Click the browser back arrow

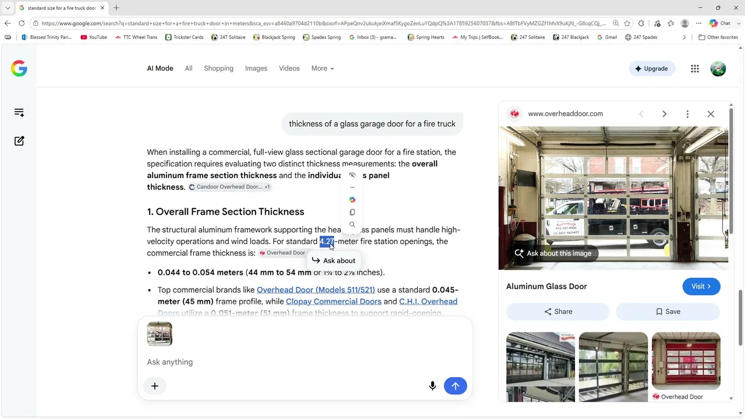[x=8, y=23]
